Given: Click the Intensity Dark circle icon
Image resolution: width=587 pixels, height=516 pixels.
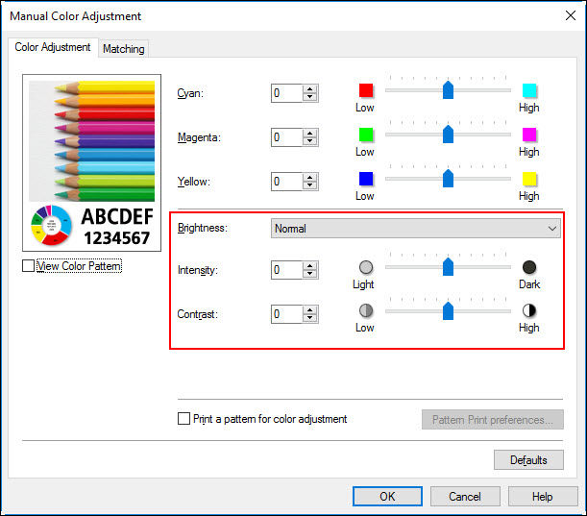Looking at the screenshot, I should [x=529, y=267].
